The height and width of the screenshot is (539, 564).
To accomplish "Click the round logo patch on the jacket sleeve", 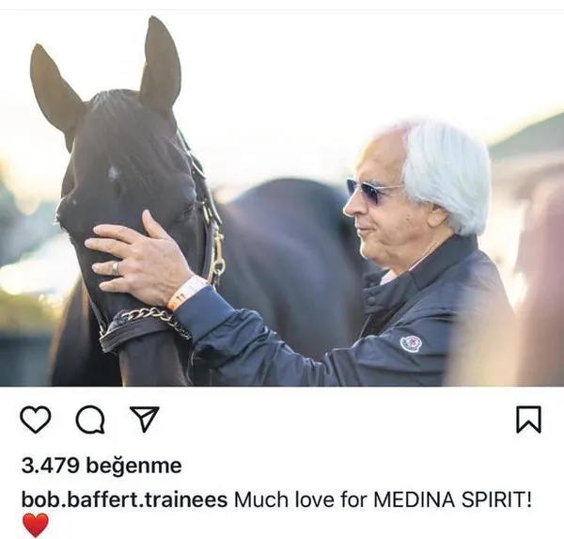I will (411, 343).
